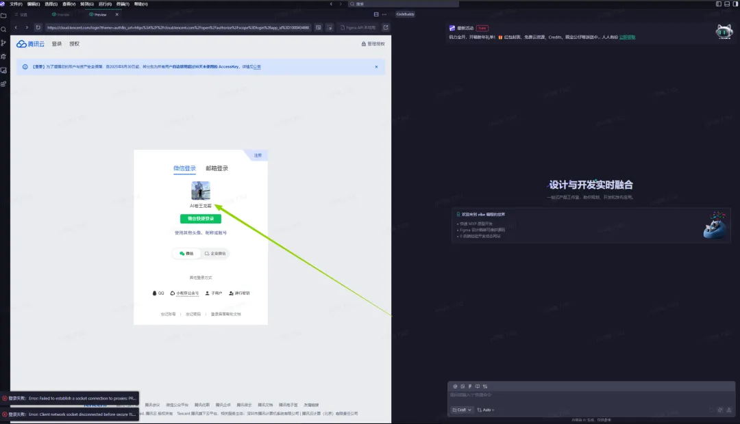Viewport: 740px width, 424px height.
Task: Click the Figma API button in preview toolbar
Action: pyautogui.click(x=358, y=27)
